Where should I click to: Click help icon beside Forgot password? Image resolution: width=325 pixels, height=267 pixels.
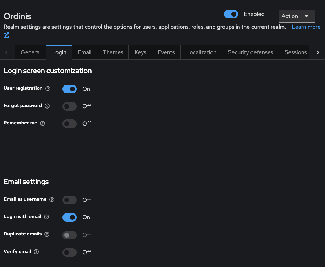click(x=48, y=106)
